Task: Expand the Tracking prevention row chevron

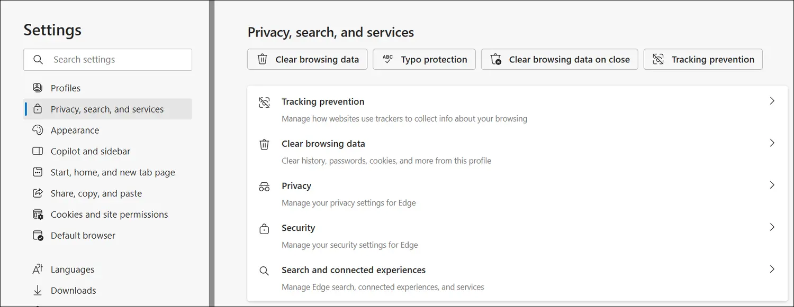Action: (x=772, y=101)
